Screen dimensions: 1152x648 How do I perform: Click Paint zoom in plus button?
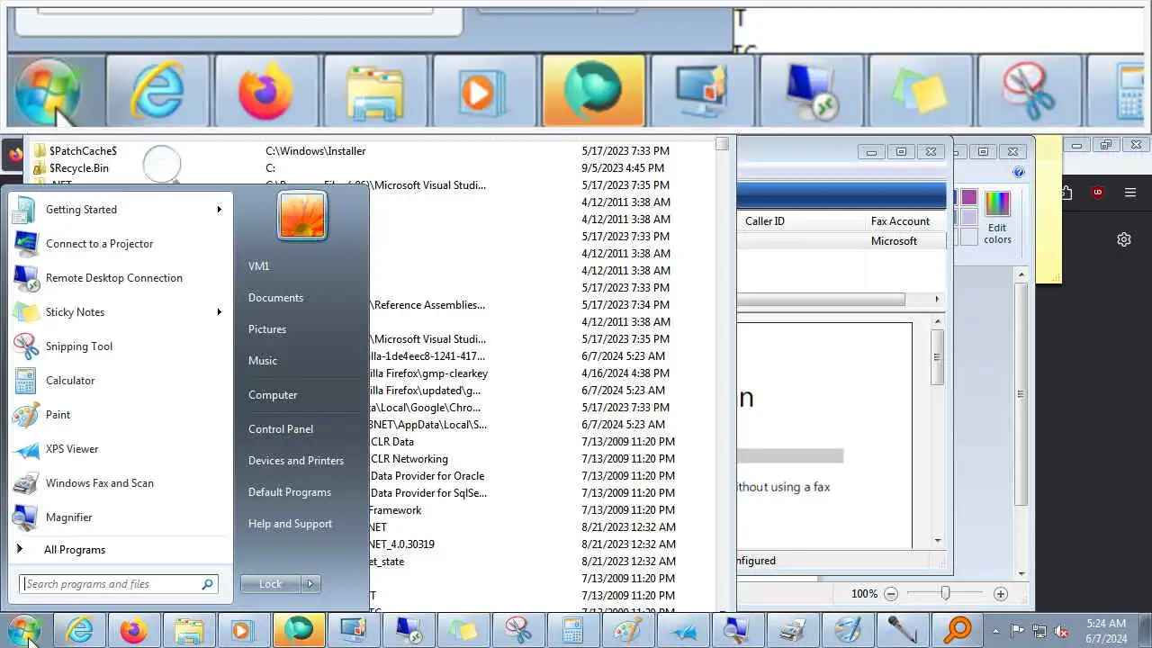1001,594
